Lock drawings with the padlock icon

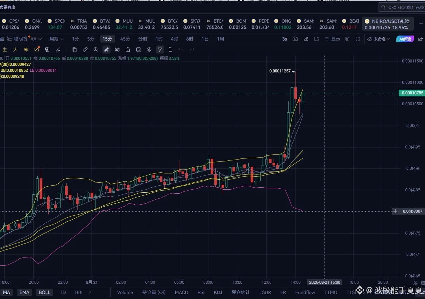(128, 50)
